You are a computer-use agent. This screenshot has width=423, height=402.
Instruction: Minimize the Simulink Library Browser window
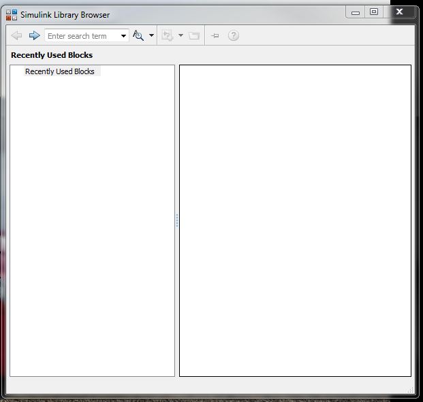(356, 12)
